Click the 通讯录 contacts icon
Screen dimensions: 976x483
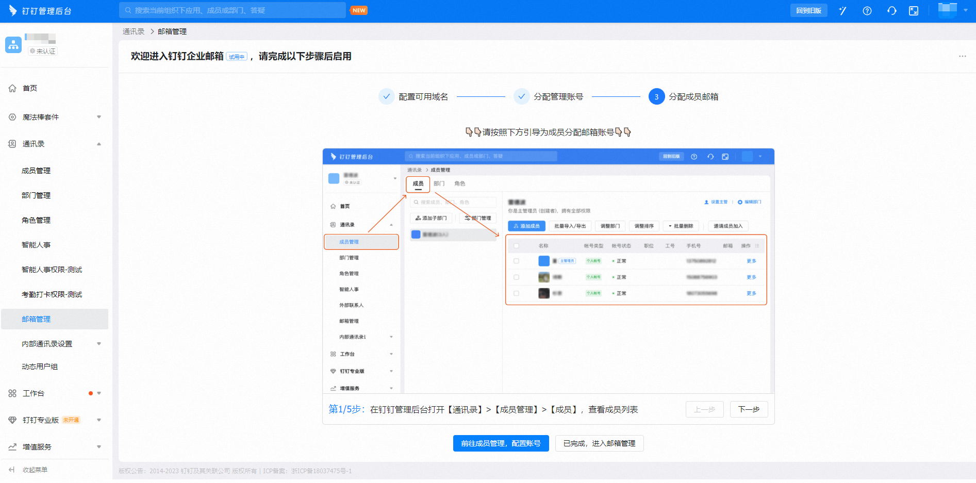pyautogui.click(x=12, y=144)
